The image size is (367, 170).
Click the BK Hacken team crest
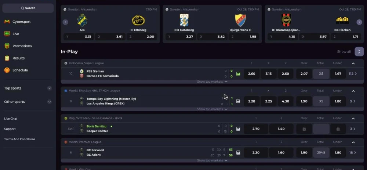tap(342, 20)
